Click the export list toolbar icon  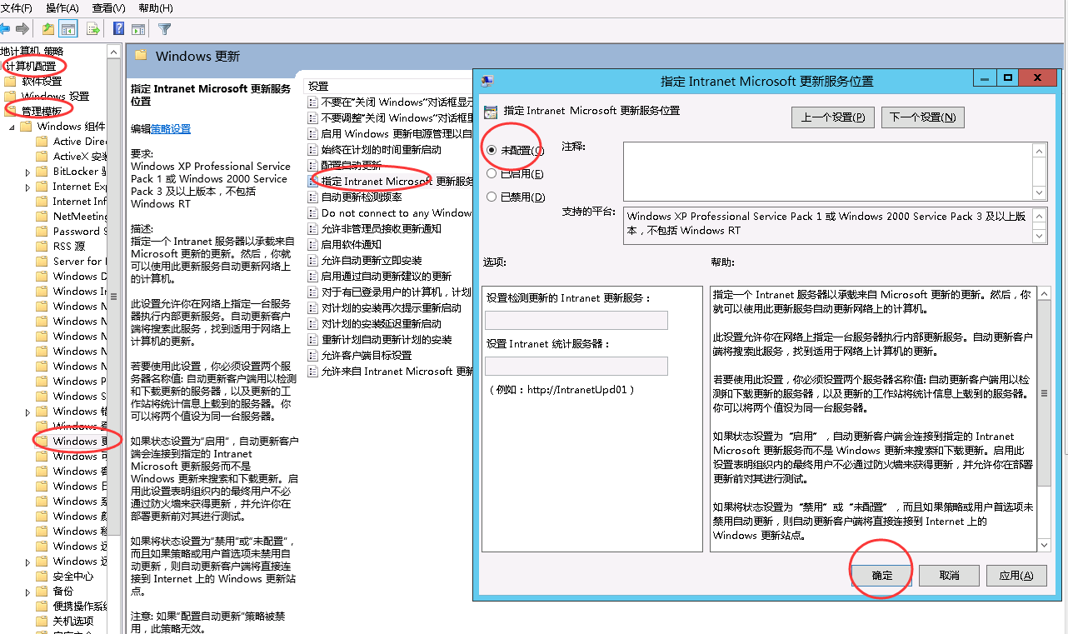click(x=93, y=29)
